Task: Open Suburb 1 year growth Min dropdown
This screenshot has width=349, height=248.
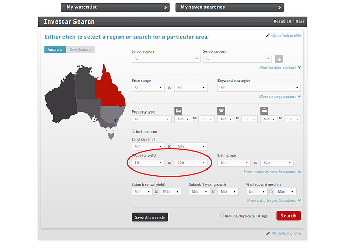Action: 199,191
